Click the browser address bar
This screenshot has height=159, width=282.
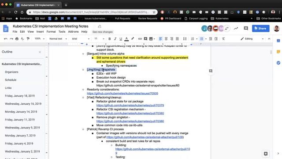click(92, 12)
